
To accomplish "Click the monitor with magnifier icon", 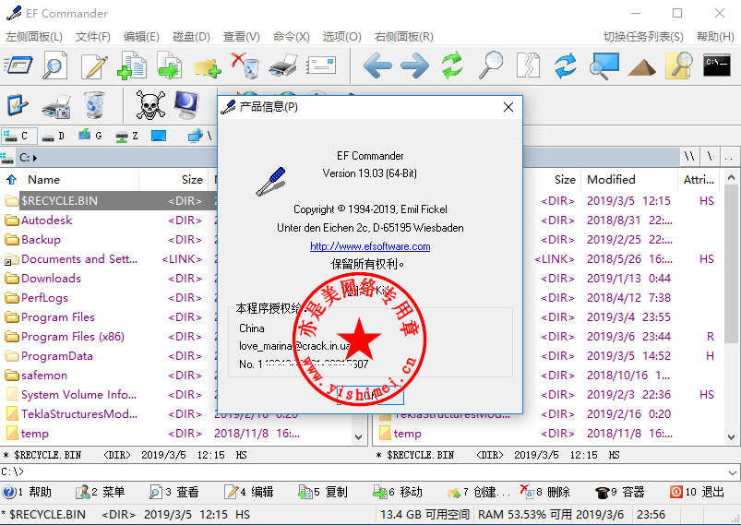I will (604, 66).
